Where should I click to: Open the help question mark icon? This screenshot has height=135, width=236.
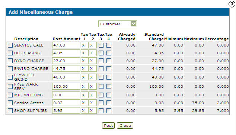click(x=232, y=4)
